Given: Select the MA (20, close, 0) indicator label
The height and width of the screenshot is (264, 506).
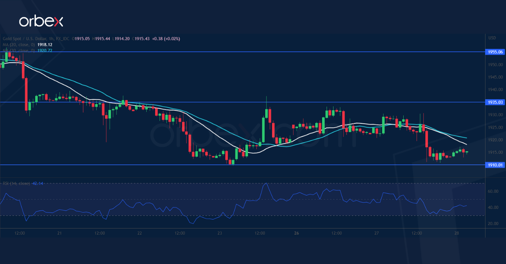Looking at the screenshot, I should click(x=21, y=44).
